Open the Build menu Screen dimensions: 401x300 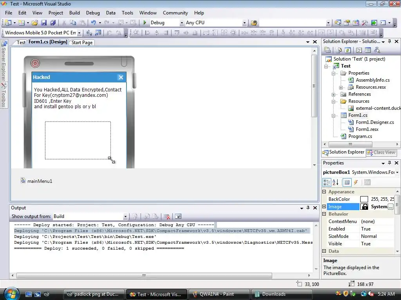click(74, 13)
